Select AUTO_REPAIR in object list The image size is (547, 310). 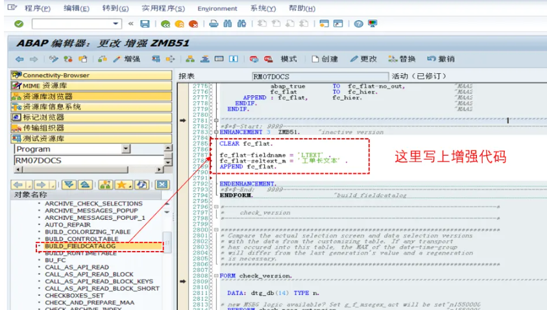coord(67,225)
